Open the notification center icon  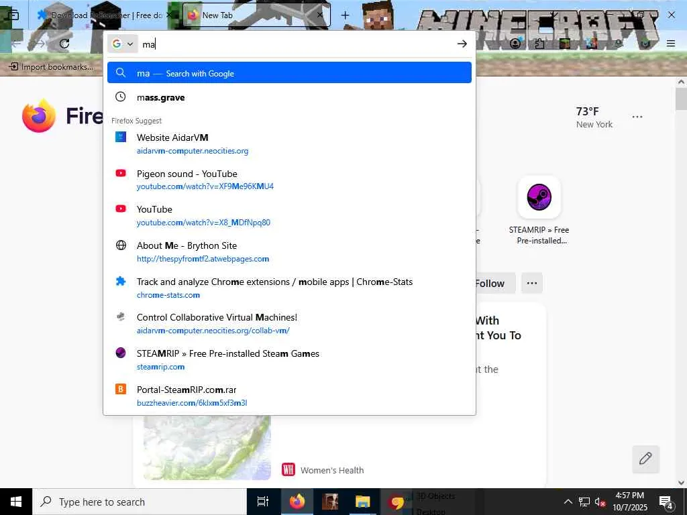click(x=666, y=502)
